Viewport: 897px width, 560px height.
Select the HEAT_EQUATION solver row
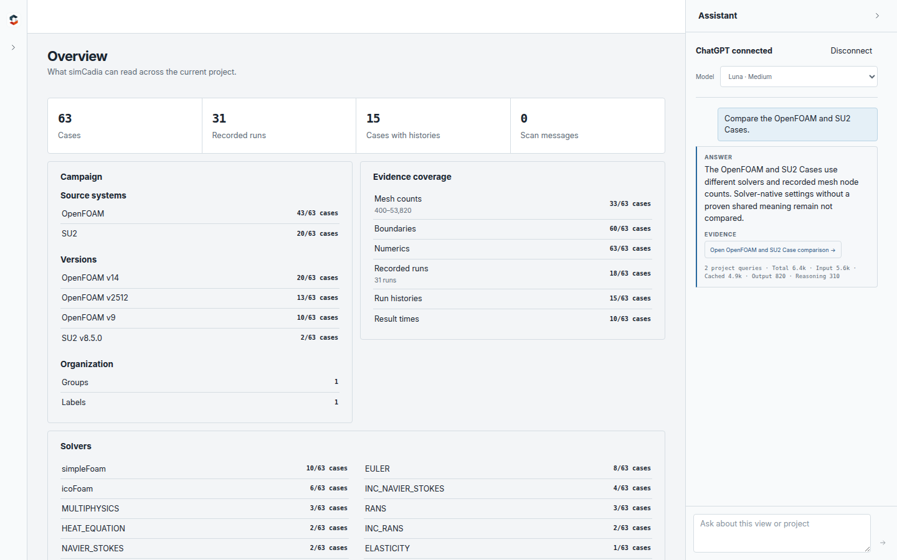click(204, 528)
